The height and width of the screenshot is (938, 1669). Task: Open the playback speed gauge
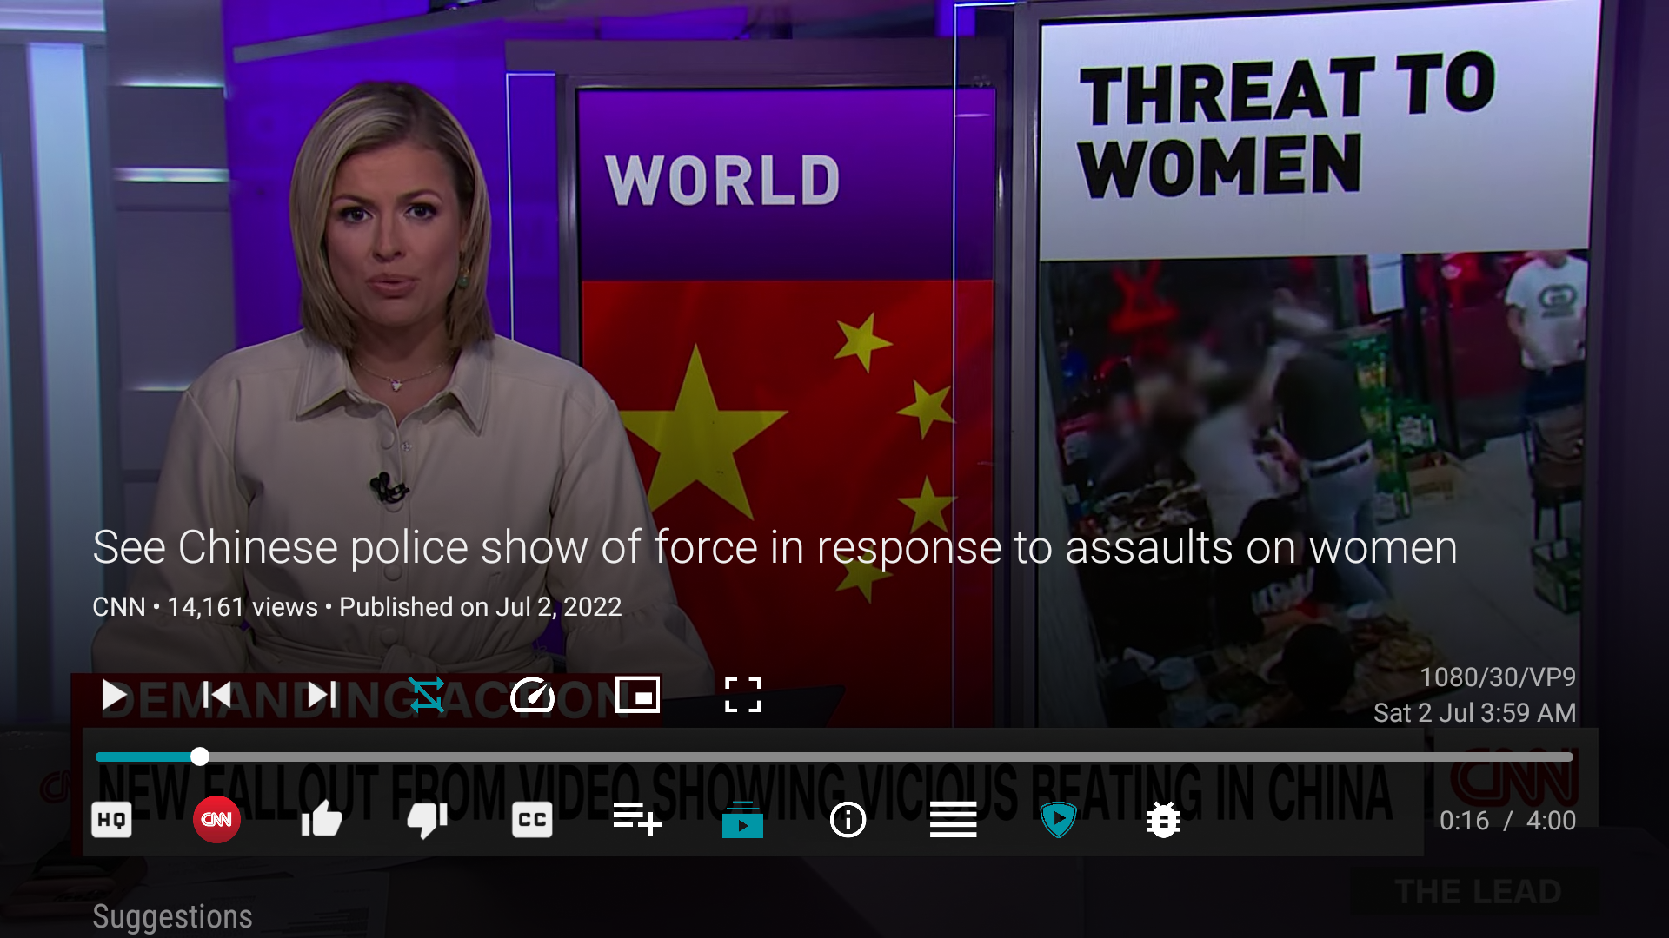pyautogui.click(x=532, y=695)
